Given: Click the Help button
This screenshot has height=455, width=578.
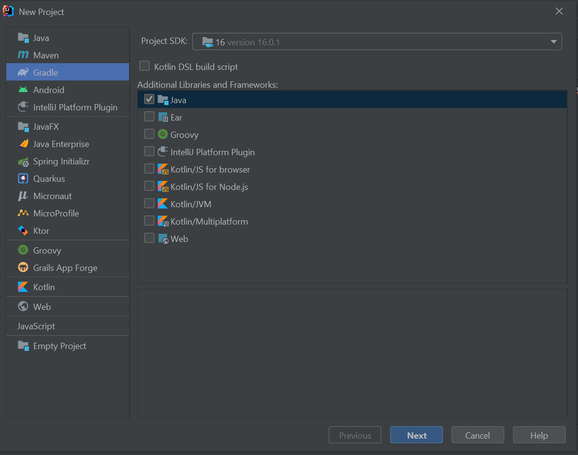Looking at the screenshot, I should click(539, 435).
